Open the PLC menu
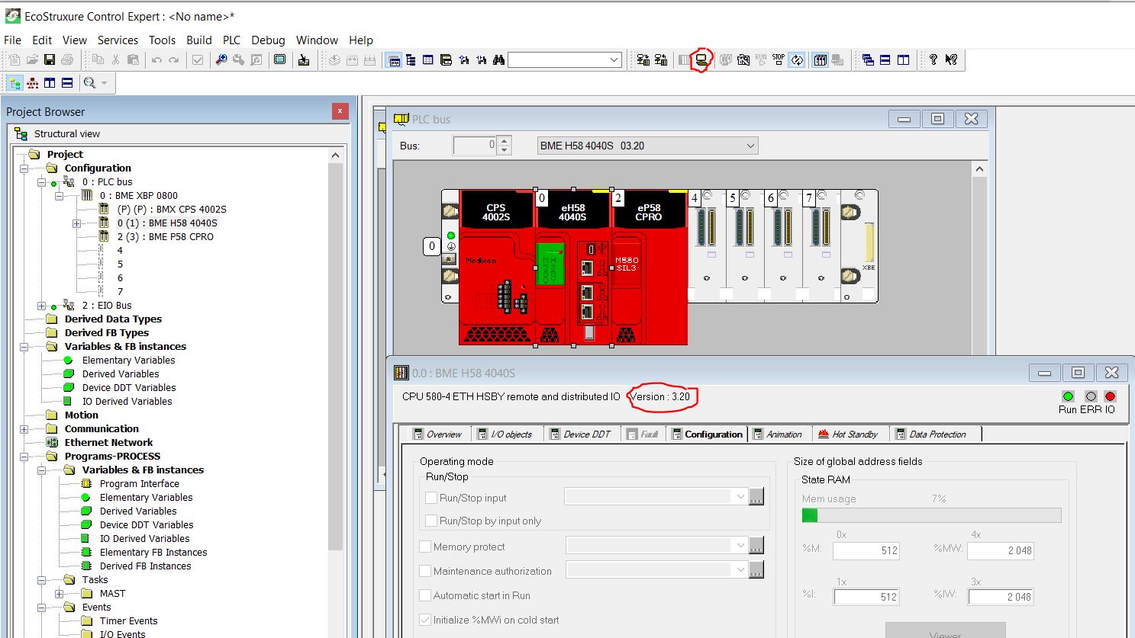The width and height of the screenshot is (1135, 638). click(x=231, y=40)
